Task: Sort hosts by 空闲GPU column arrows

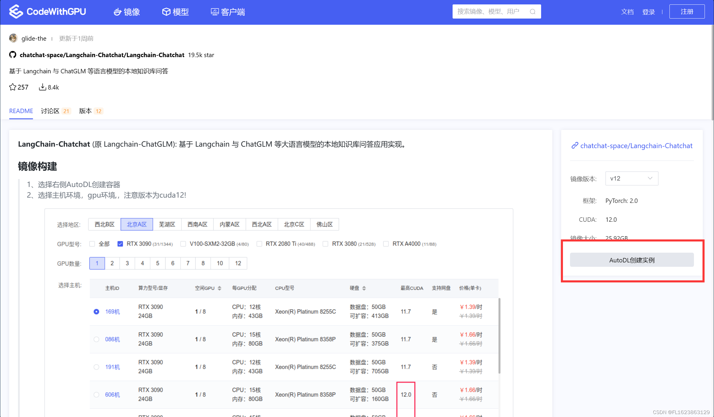Action: tap(219, 288)
